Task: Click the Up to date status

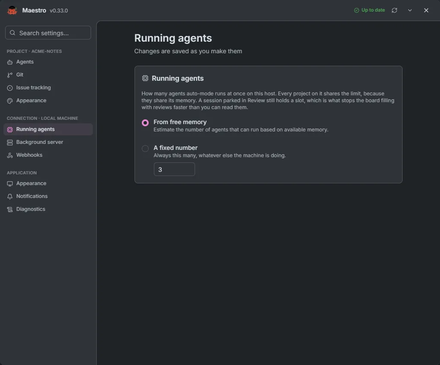Action: [x=370, y=10]
